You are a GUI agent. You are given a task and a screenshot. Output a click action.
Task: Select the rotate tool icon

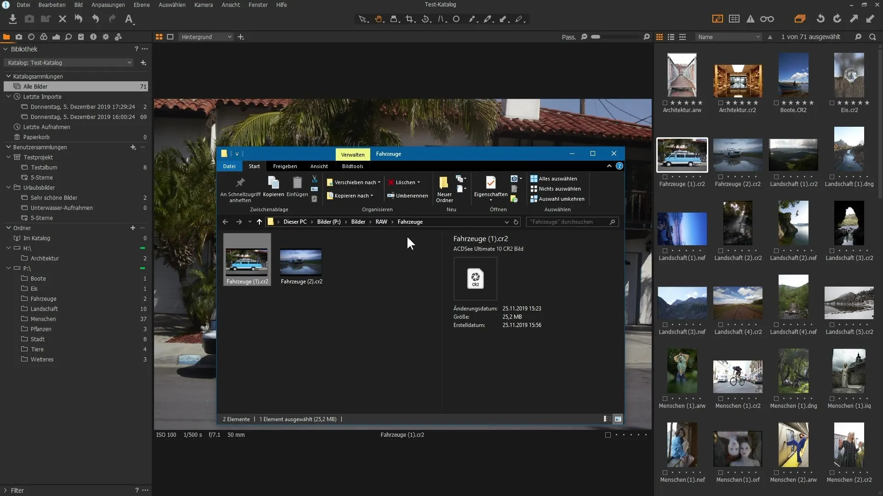[x=426, y=19]
